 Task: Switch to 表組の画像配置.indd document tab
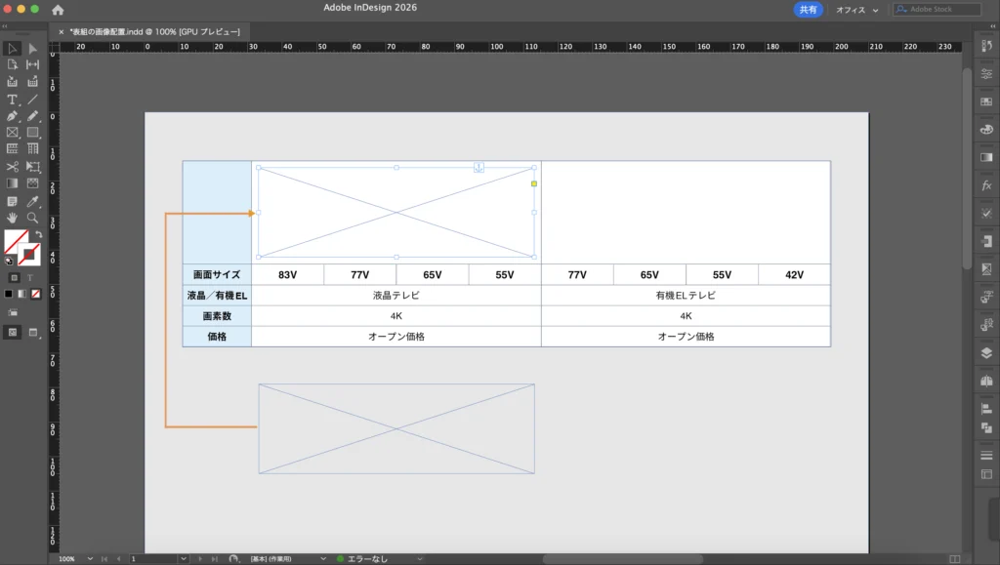153,31
